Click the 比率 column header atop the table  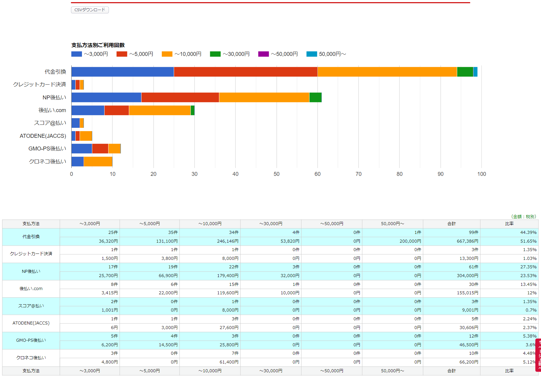click(509, 224)
